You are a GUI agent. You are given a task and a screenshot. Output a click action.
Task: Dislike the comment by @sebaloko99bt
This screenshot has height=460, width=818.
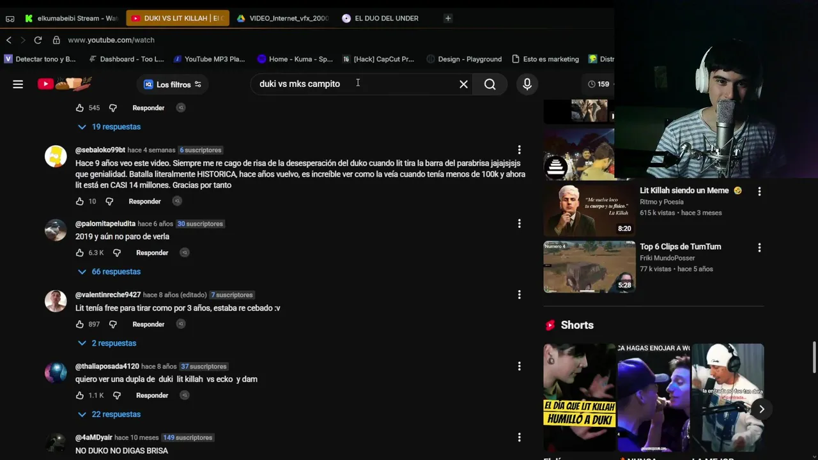109,201
